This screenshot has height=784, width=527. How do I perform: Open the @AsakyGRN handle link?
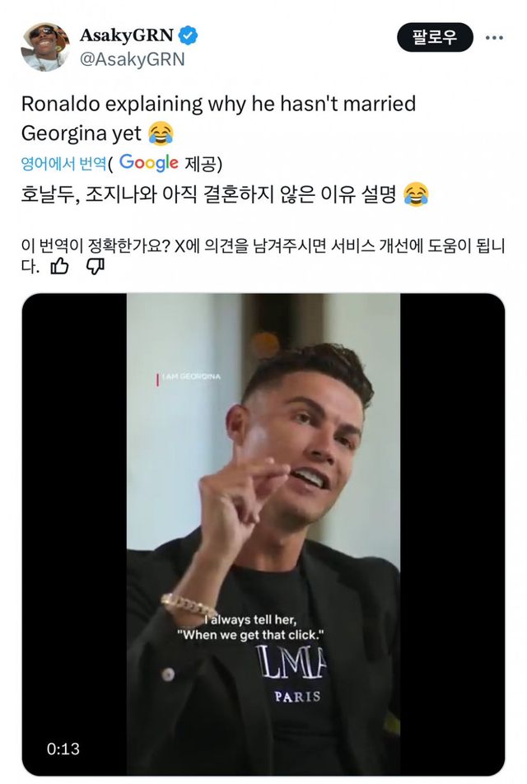pyautogui.click(x=132, y=59)
